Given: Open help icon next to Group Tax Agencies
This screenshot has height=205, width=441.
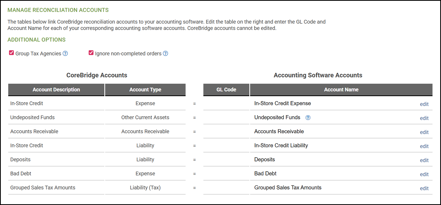Looking at the screenshot, I should tap(65, 54).
